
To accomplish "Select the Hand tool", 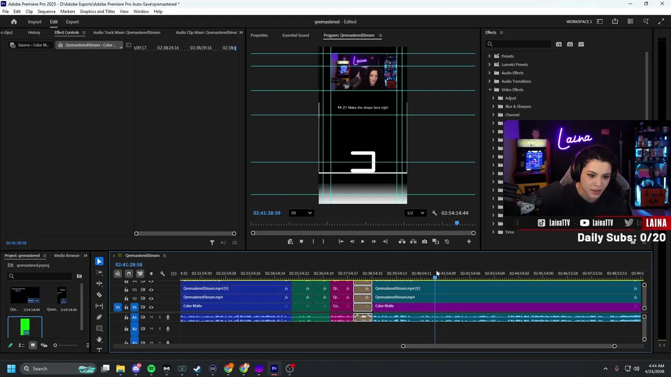I will pos(99,340).
